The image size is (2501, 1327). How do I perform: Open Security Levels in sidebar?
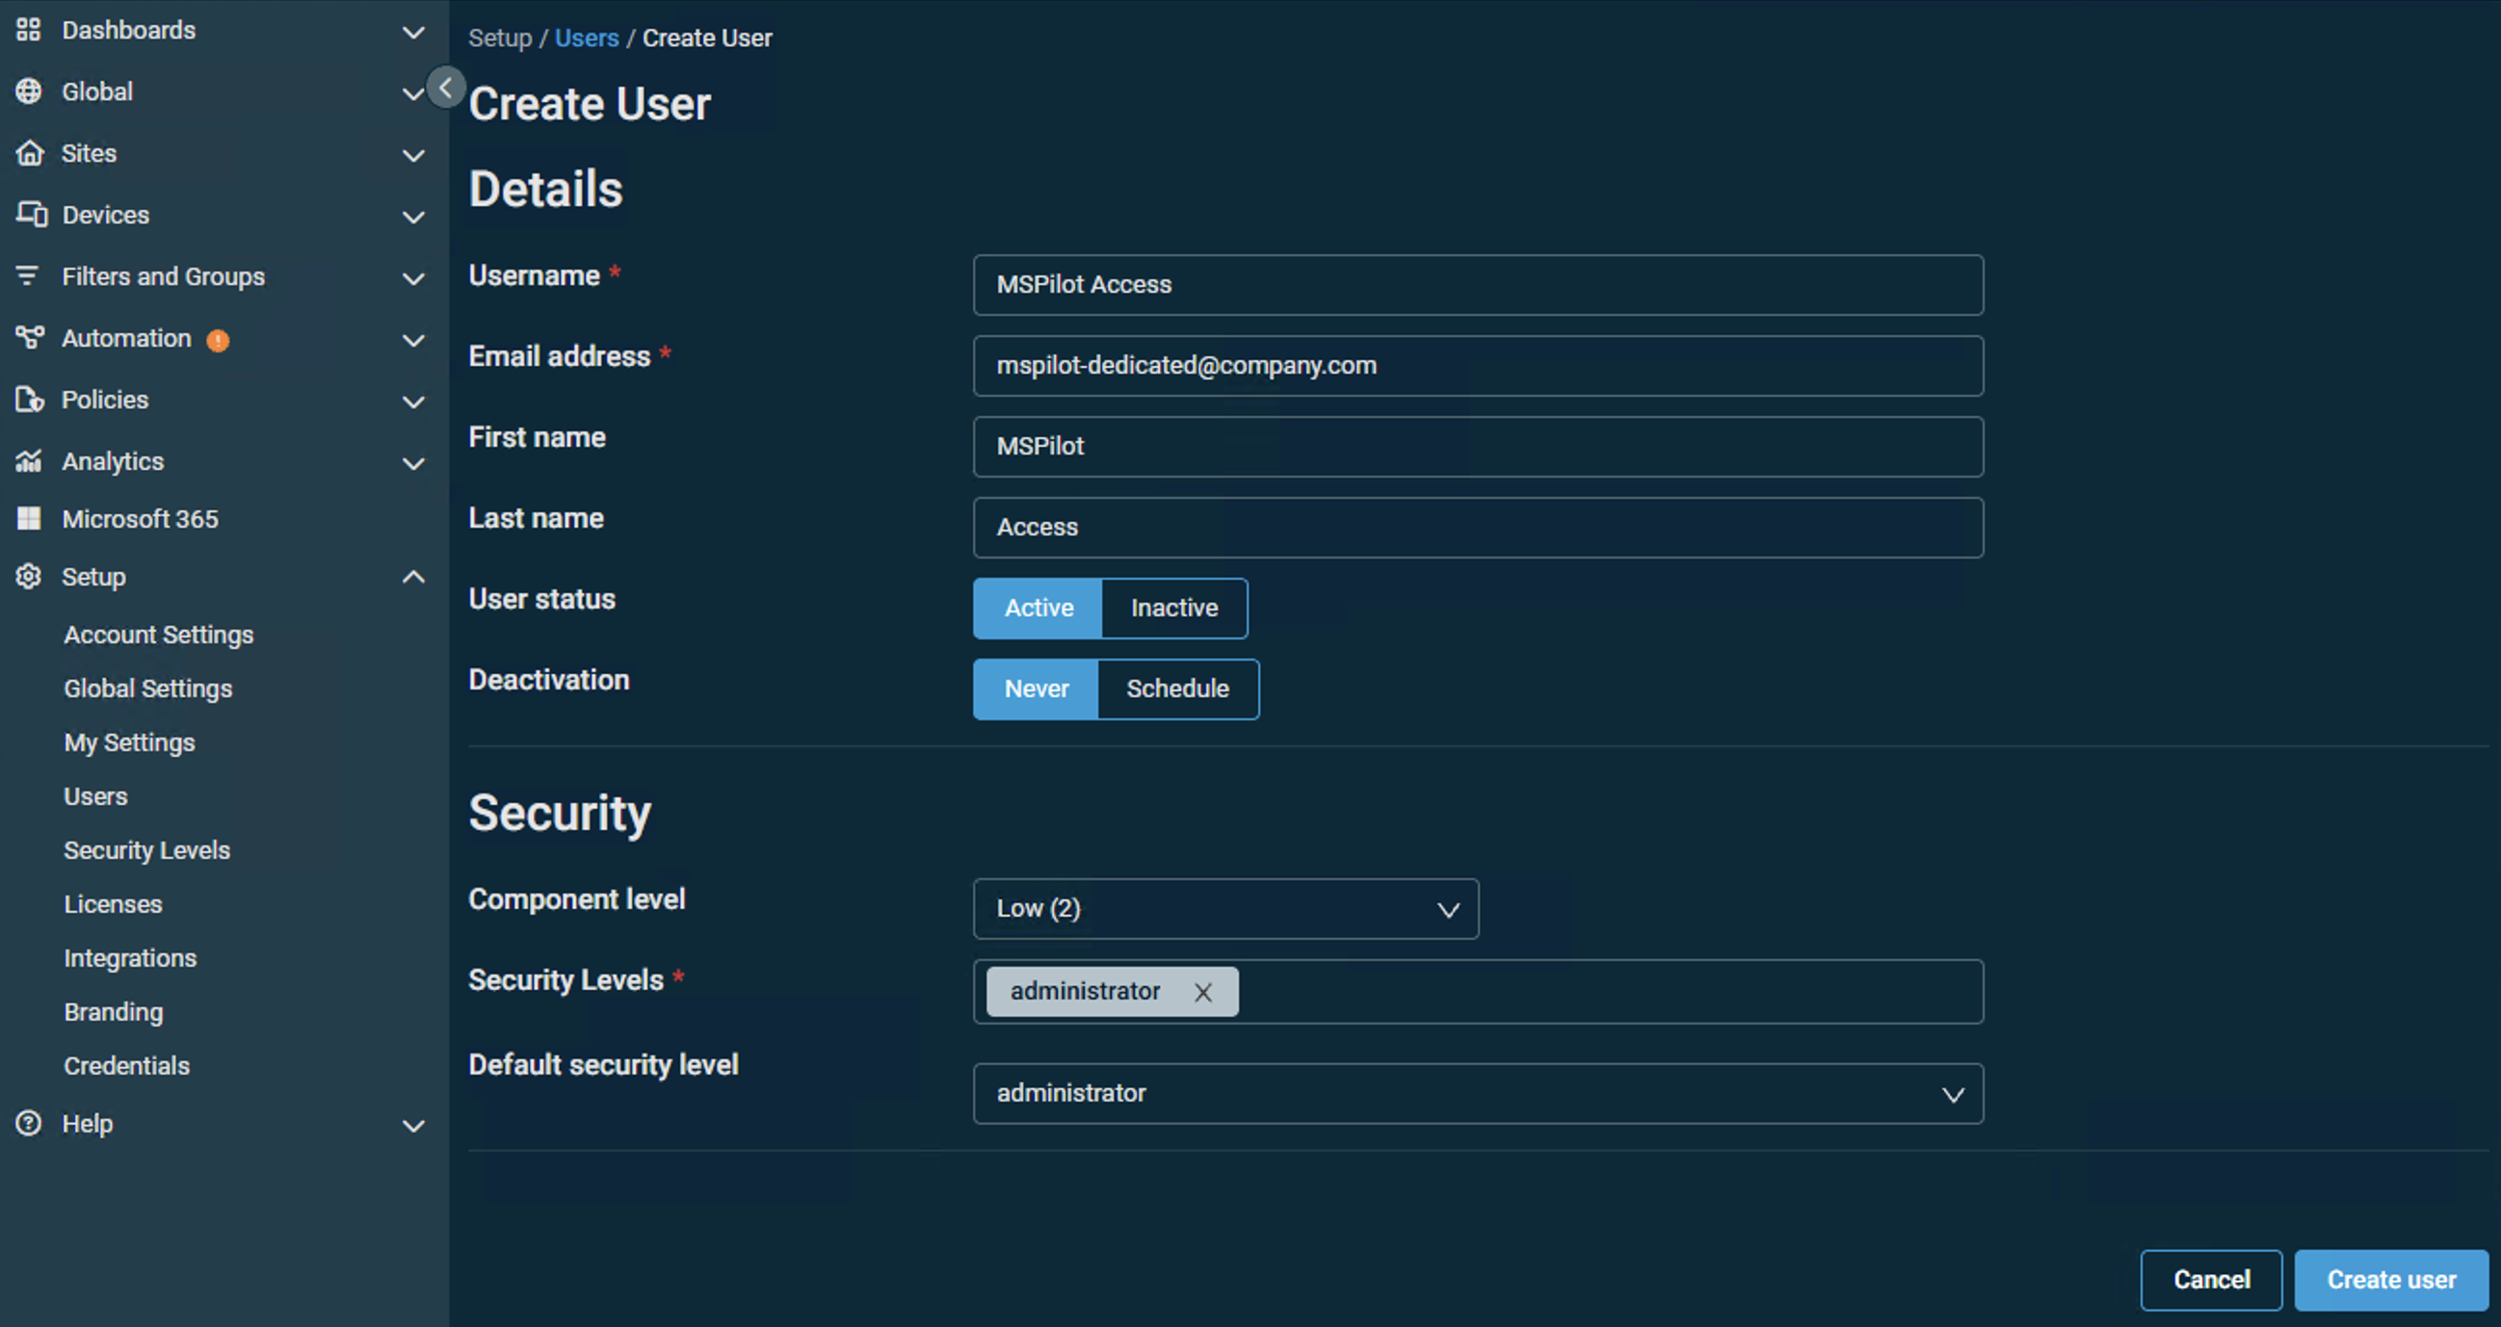146,850
